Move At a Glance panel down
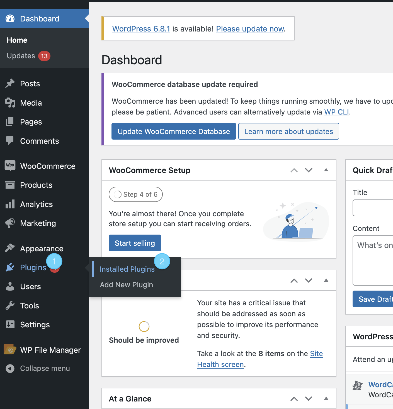This screenshot has width=393, height=409. pos(309,399)
